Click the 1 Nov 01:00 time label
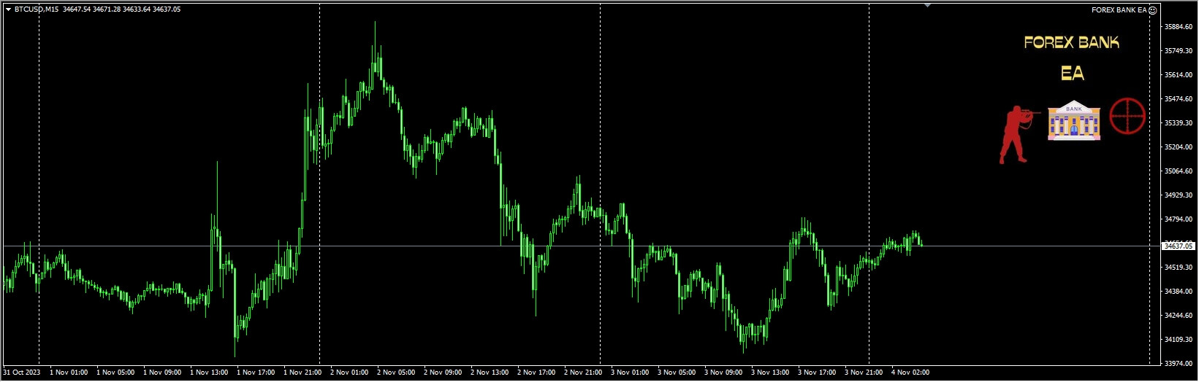1199x382 pixels. pyautogui.click(x=69, y=373)
